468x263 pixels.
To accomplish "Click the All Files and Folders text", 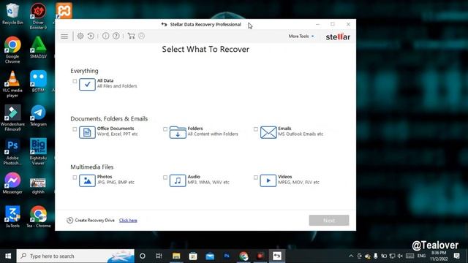I will [117, 86].
